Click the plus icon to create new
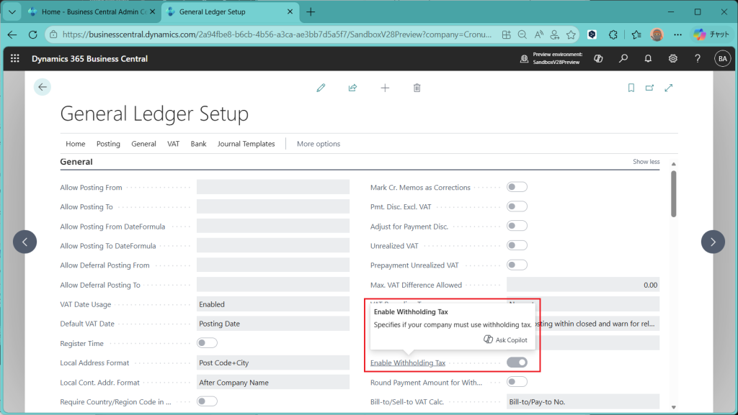The height and width of the screenshot is (415, 738). click(x=385, y=88)
